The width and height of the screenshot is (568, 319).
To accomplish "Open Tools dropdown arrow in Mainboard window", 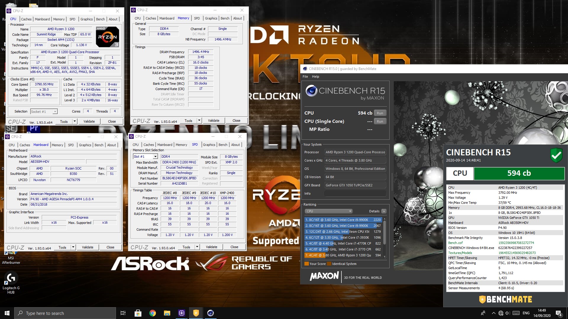I will tap(73, 247).
